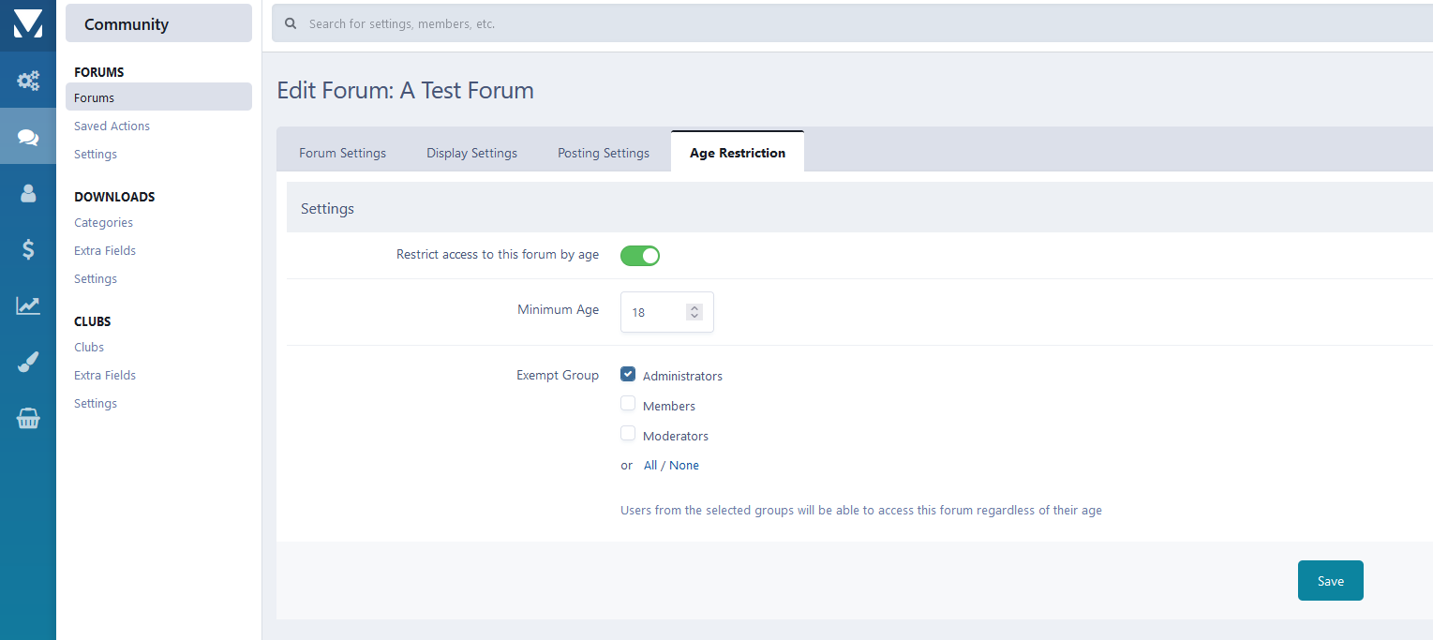Switch to the Forum Settings tab
This screenshot has height=640, width=1433.
342,153
